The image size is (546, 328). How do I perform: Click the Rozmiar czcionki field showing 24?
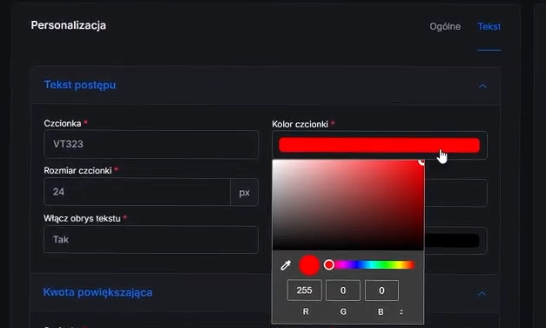(137, 192)
